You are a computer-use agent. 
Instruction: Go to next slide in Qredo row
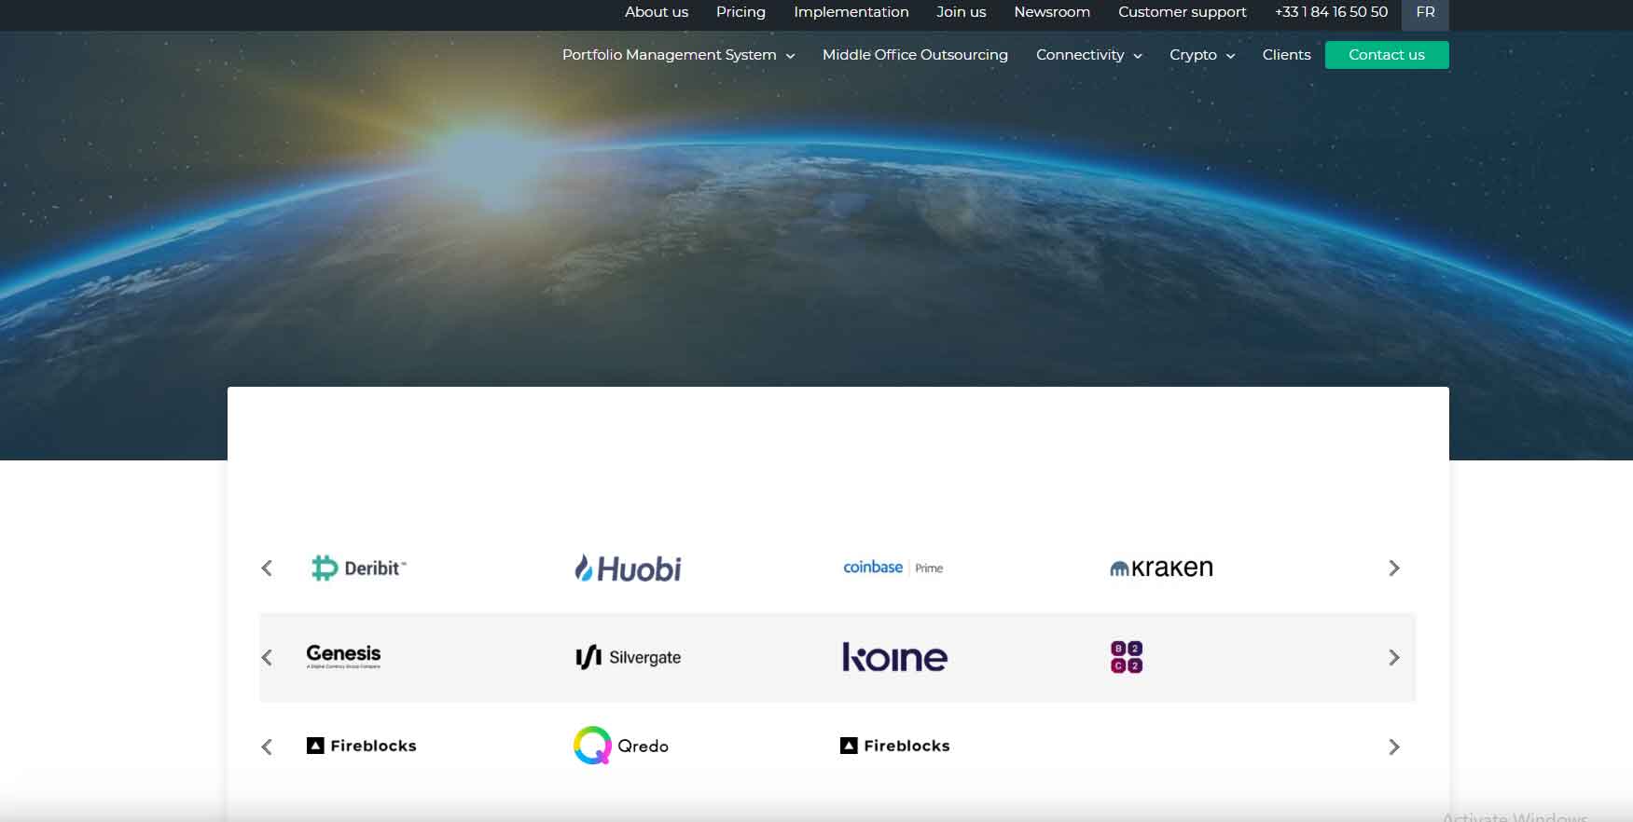pyautogui.click(x=1394, y=747)
